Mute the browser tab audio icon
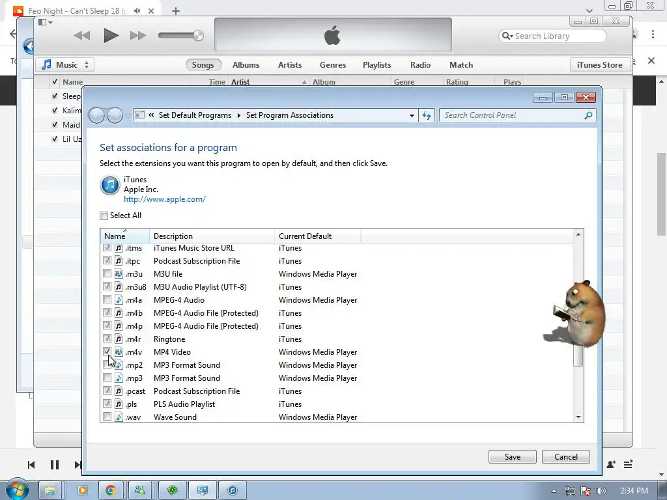 click(x=137, y=10)
